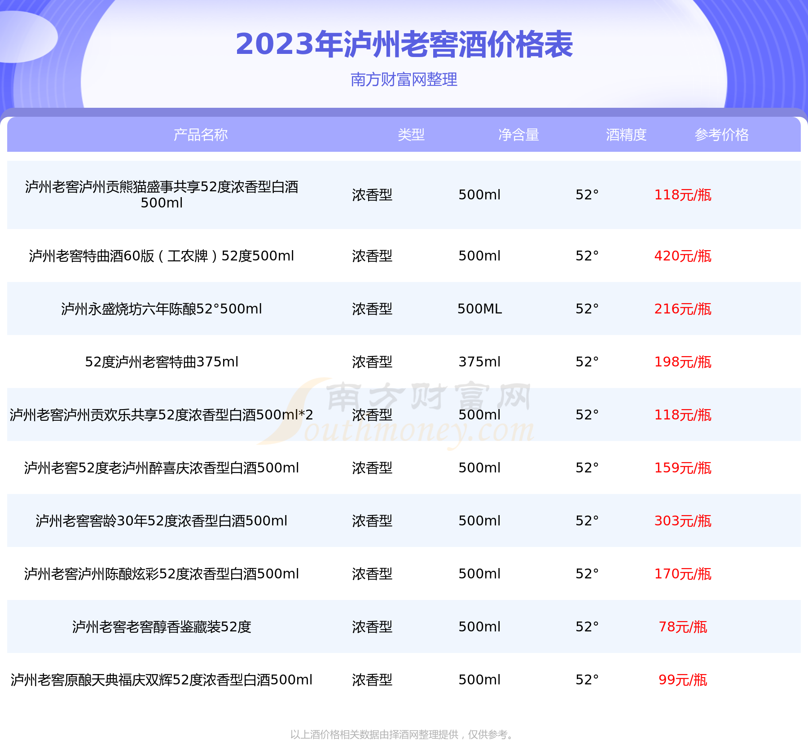Select product 老泸州醉喜庆浓香型白酒 name
808x754 pixels.
tap(162, 468)
